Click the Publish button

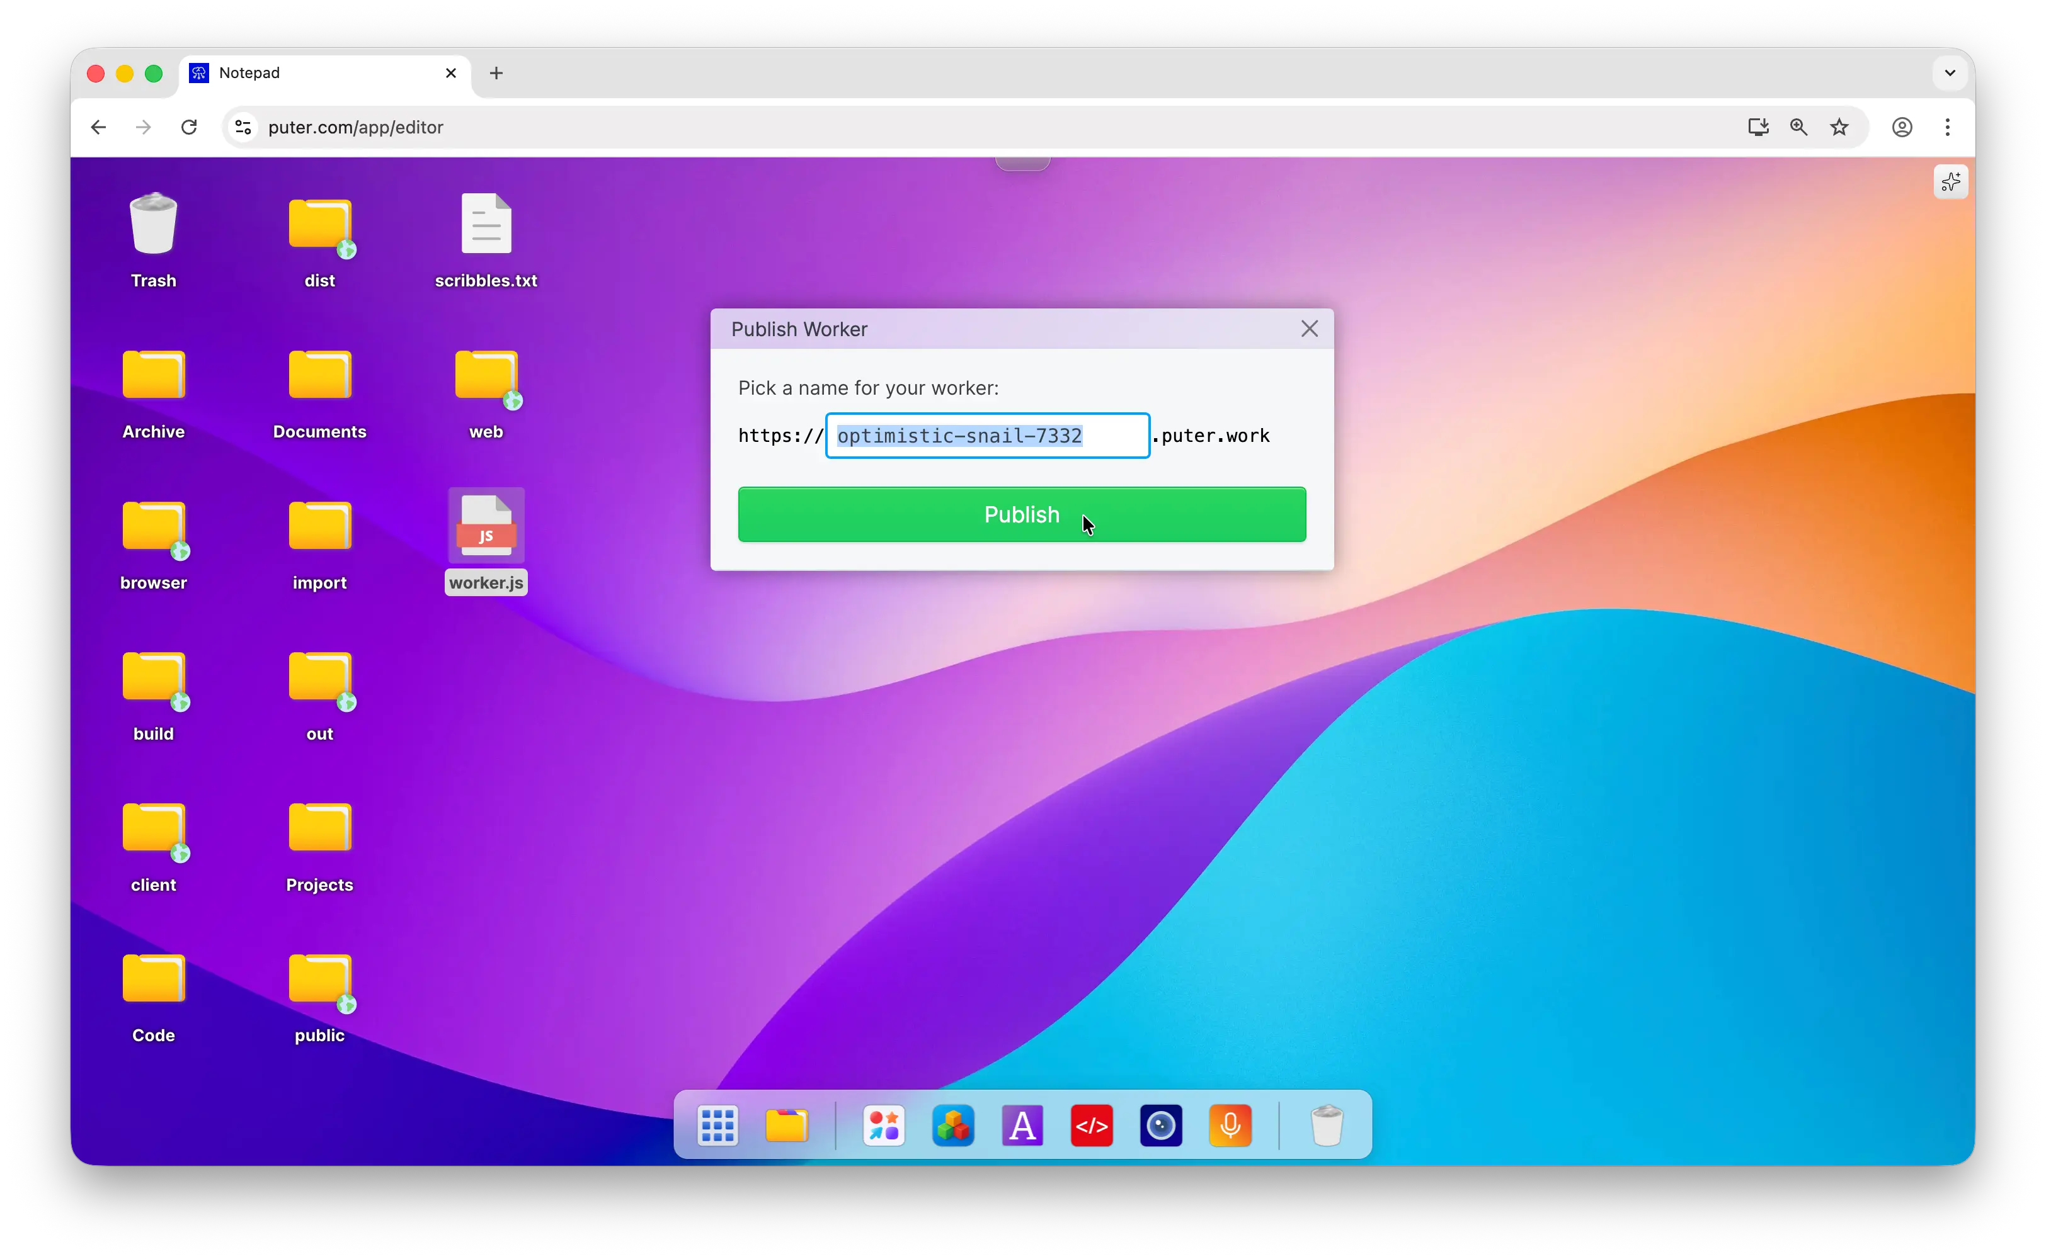[x=1021, y=514]
